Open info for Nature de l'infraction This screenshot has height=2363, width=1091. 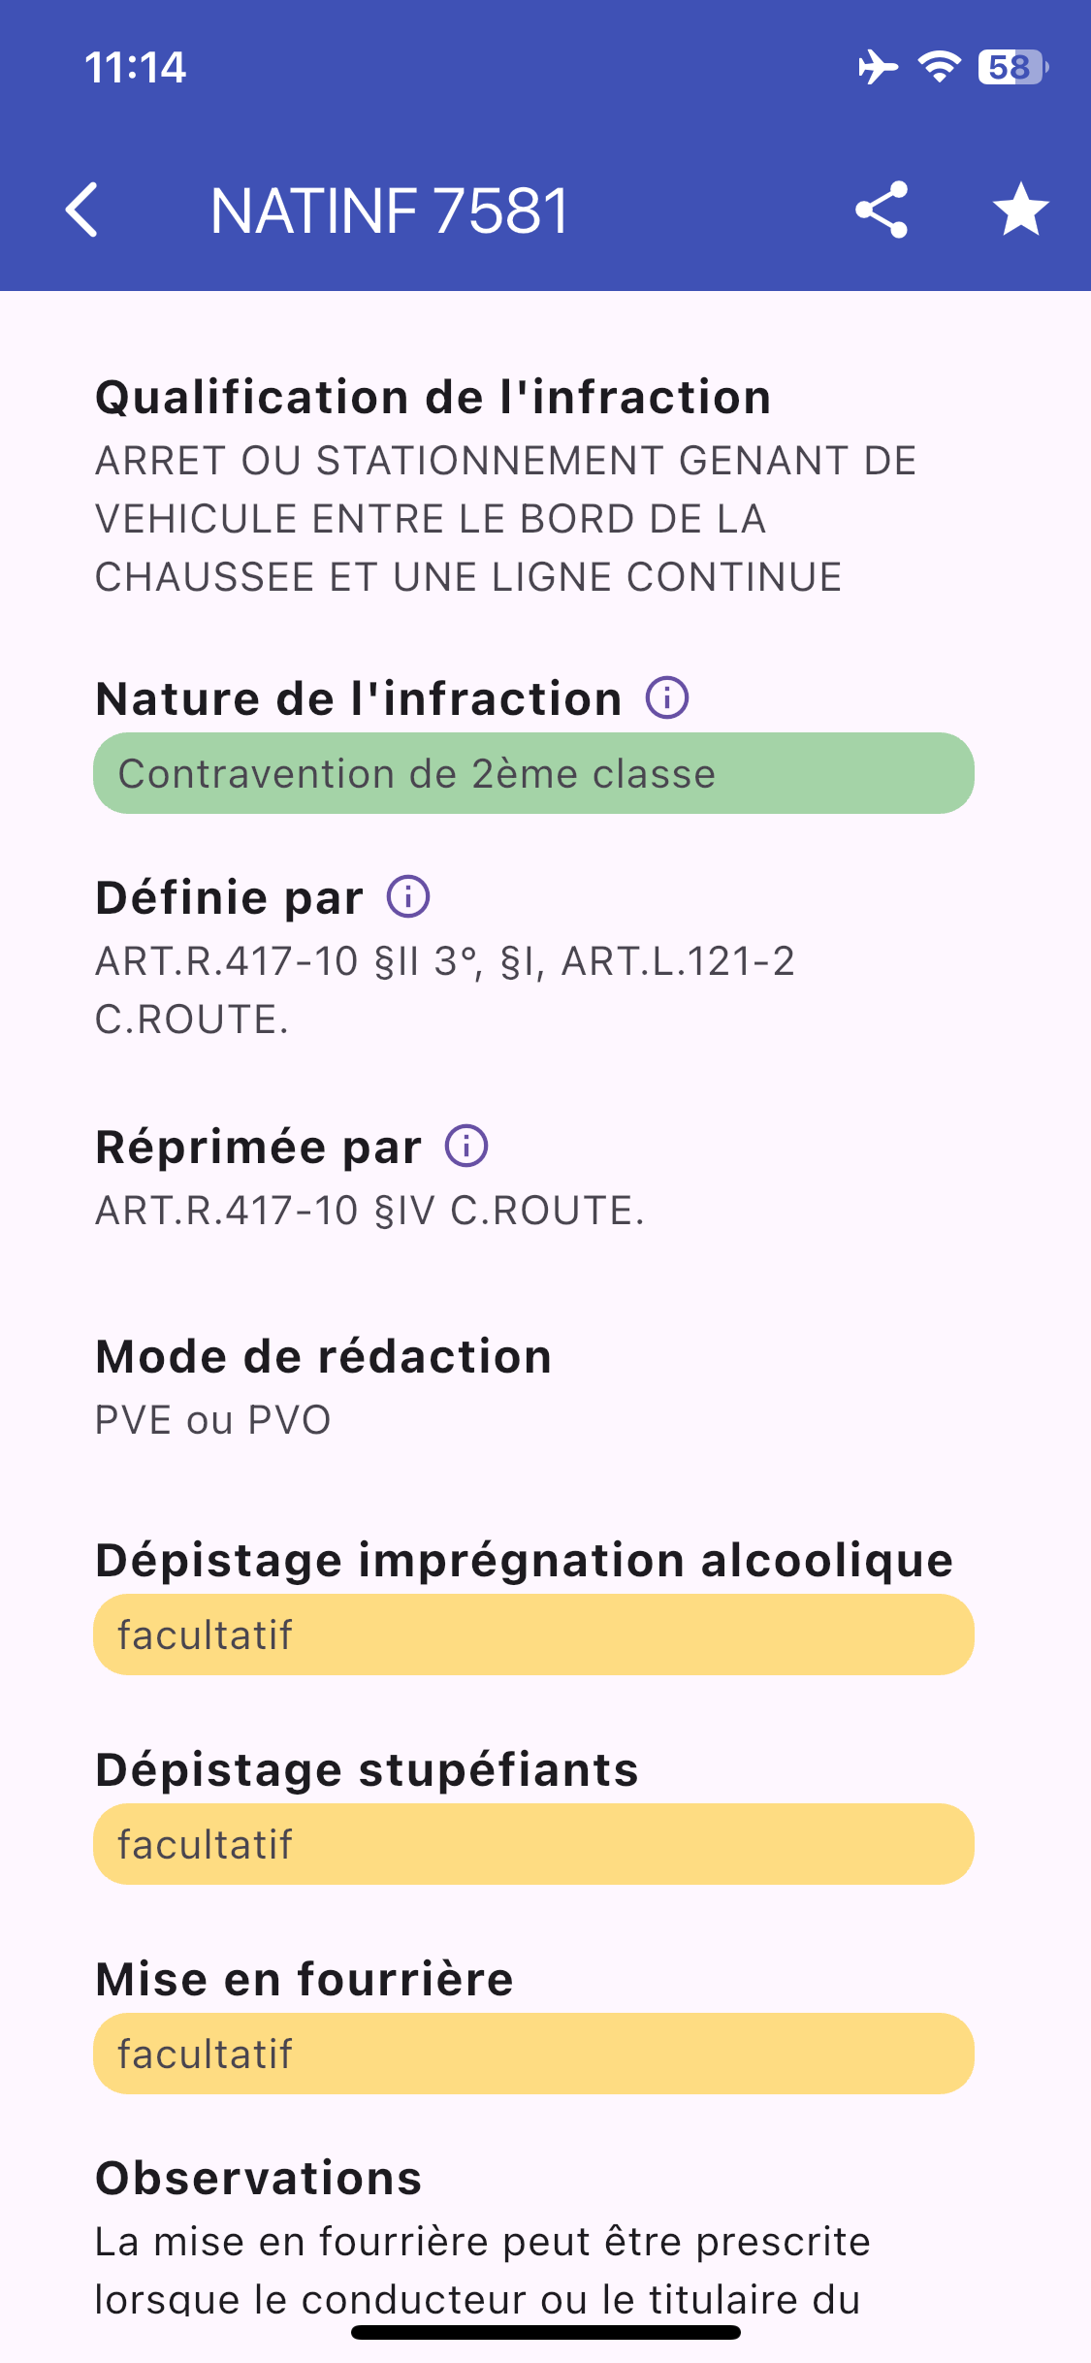pos(667,697)
